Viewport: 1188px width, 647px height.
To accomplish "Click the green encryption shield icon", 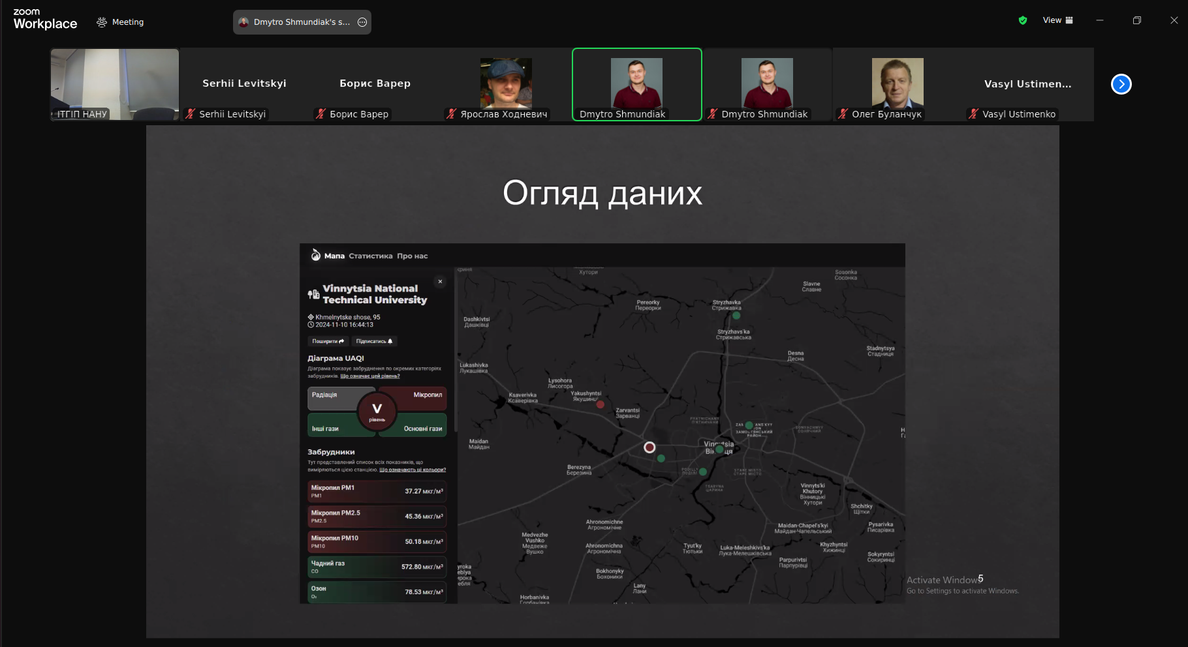I will pos(1023,20).
